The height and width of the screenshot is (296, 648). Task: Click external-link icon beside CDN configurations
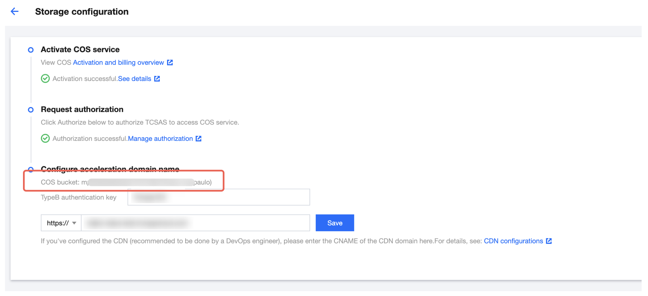click(549, 241)
